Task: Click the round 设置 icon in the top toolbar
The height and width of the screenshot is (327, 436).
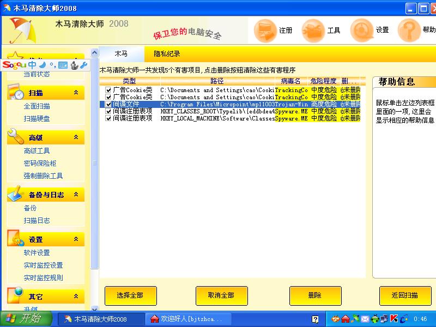Action: 361,30
